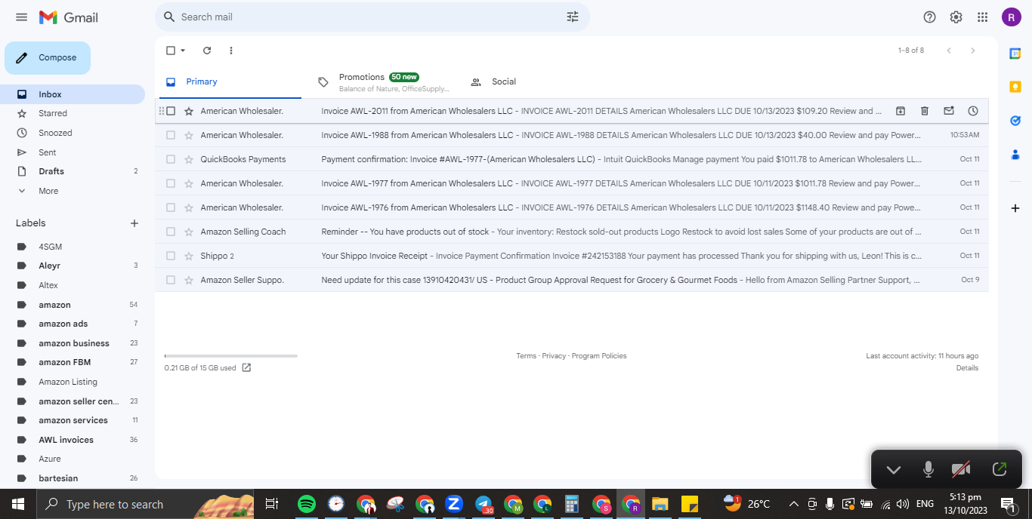Select the AWL-1988 email checkbox
Viewport: 1032px width, 519px height.
[x=171, y=135]
